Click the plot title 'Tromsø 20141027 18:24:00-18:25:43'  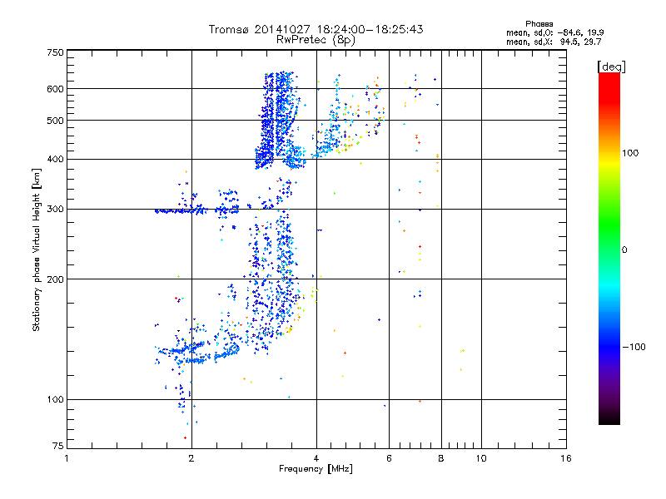[316, 29]
